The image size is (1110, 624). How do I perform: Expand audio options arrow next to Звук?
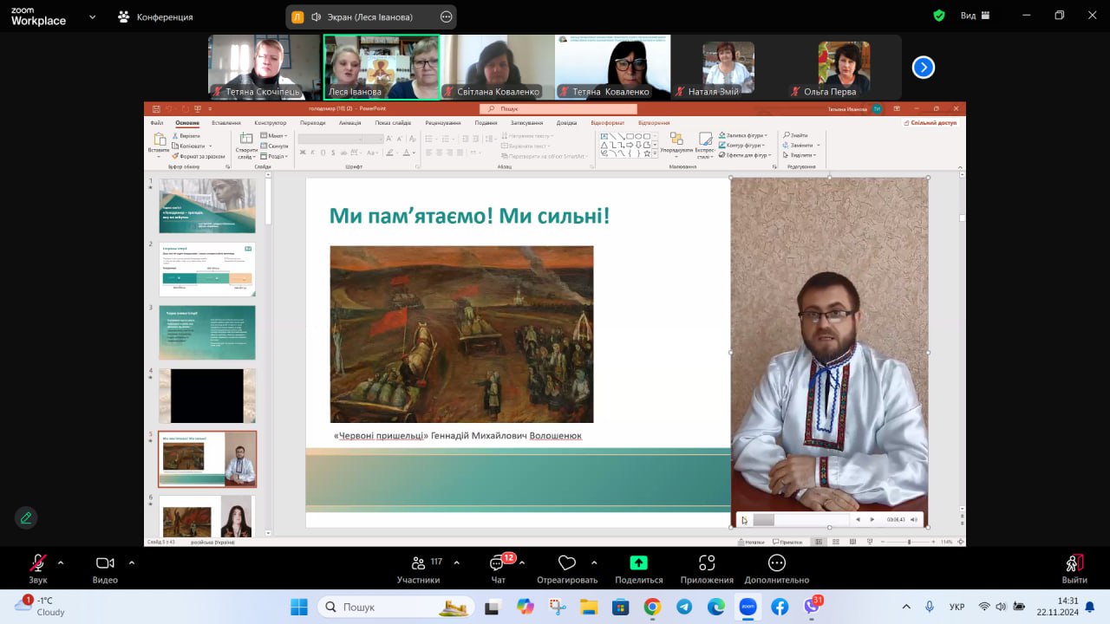point(61,562)
